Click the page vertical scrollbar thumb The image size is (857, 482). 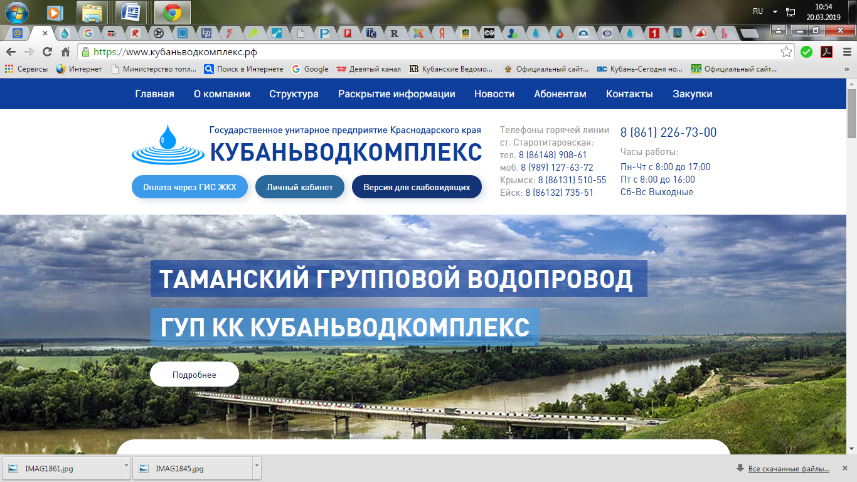tap(851, 113)
